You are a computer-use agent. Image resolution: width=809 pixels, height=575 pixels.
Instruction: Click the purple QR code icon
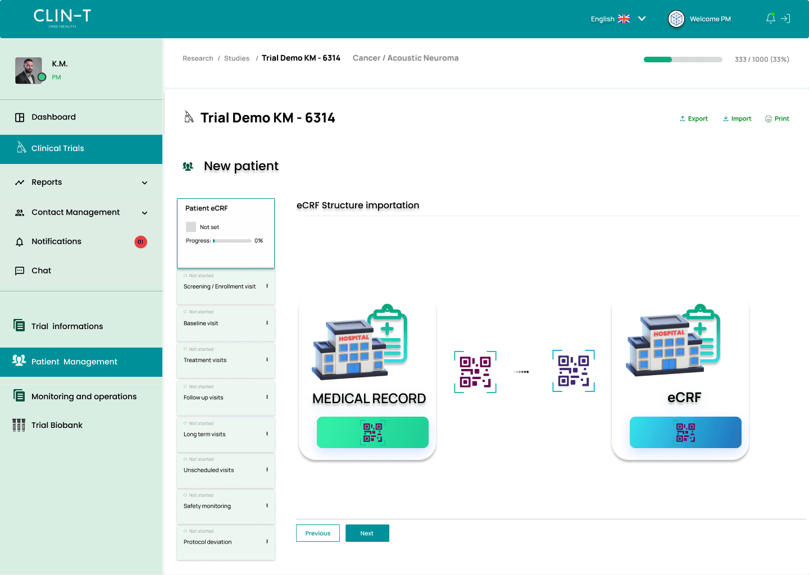click(475, 372)
